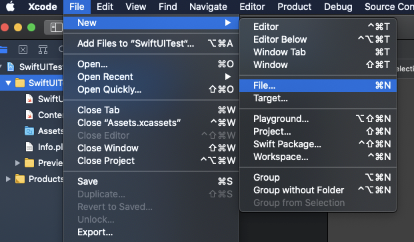The width and height of the screenshot is (414, 242).
Task: Open the New submenu arrow
Action: click(228, 23)
